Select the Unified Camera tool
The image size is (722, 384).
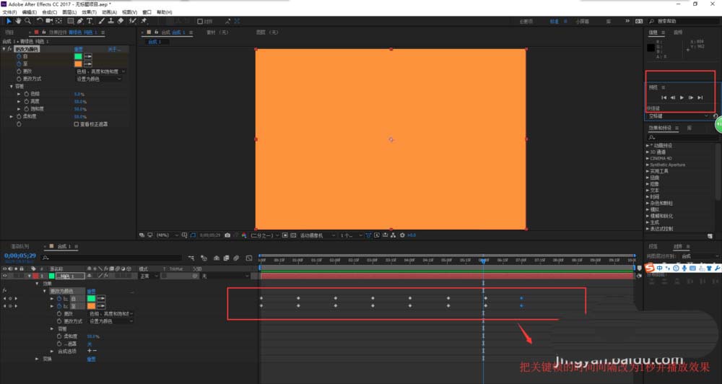[x=49, y=21]
